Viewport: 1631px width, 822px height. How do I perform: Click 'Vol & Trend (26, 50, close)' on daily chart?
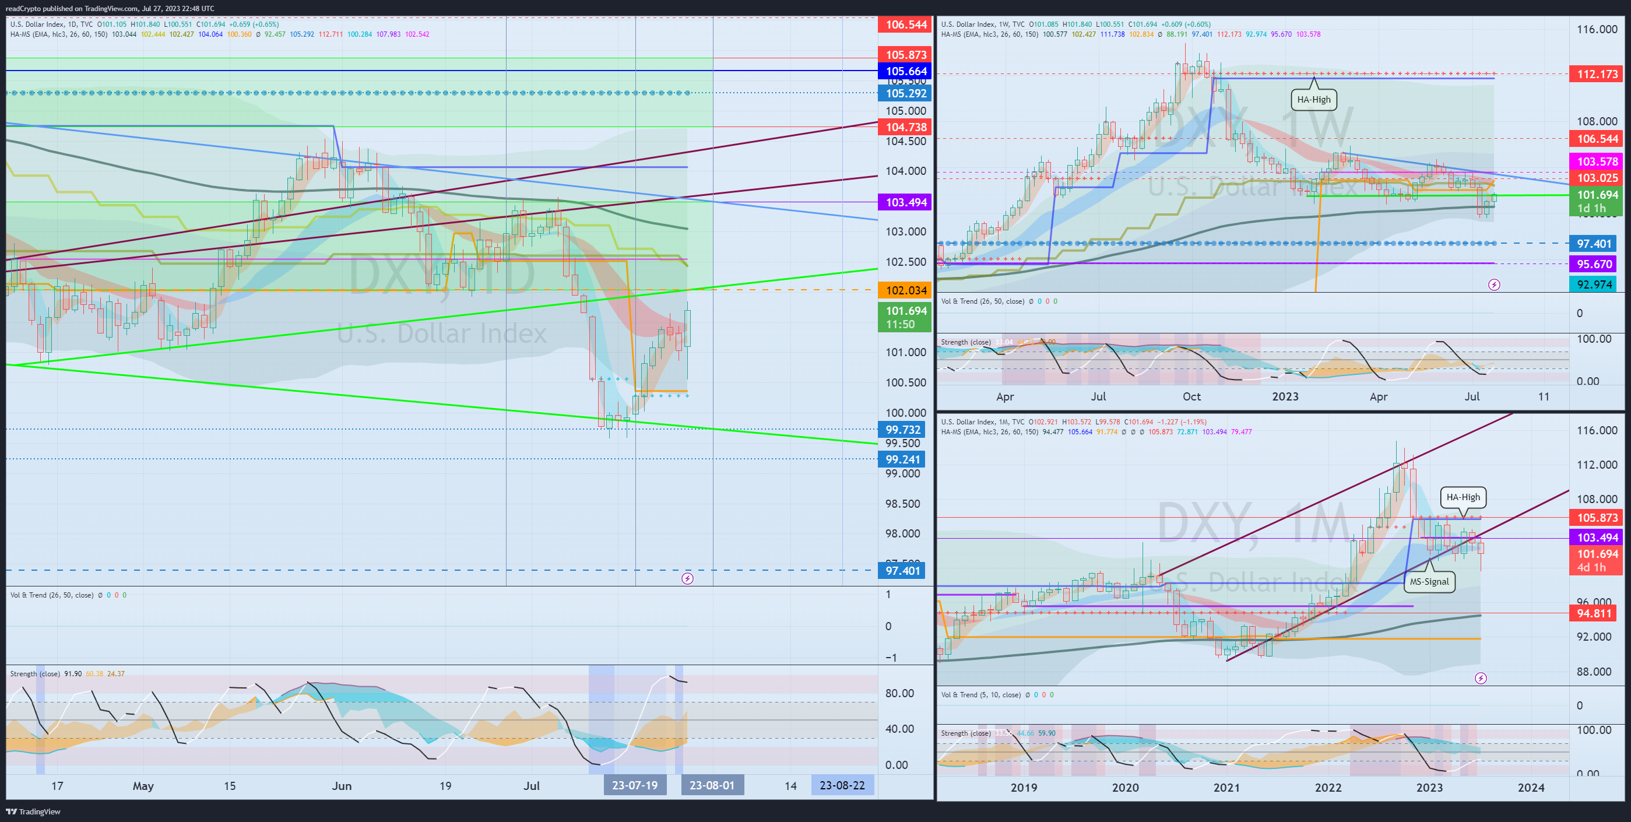[52, 595]
